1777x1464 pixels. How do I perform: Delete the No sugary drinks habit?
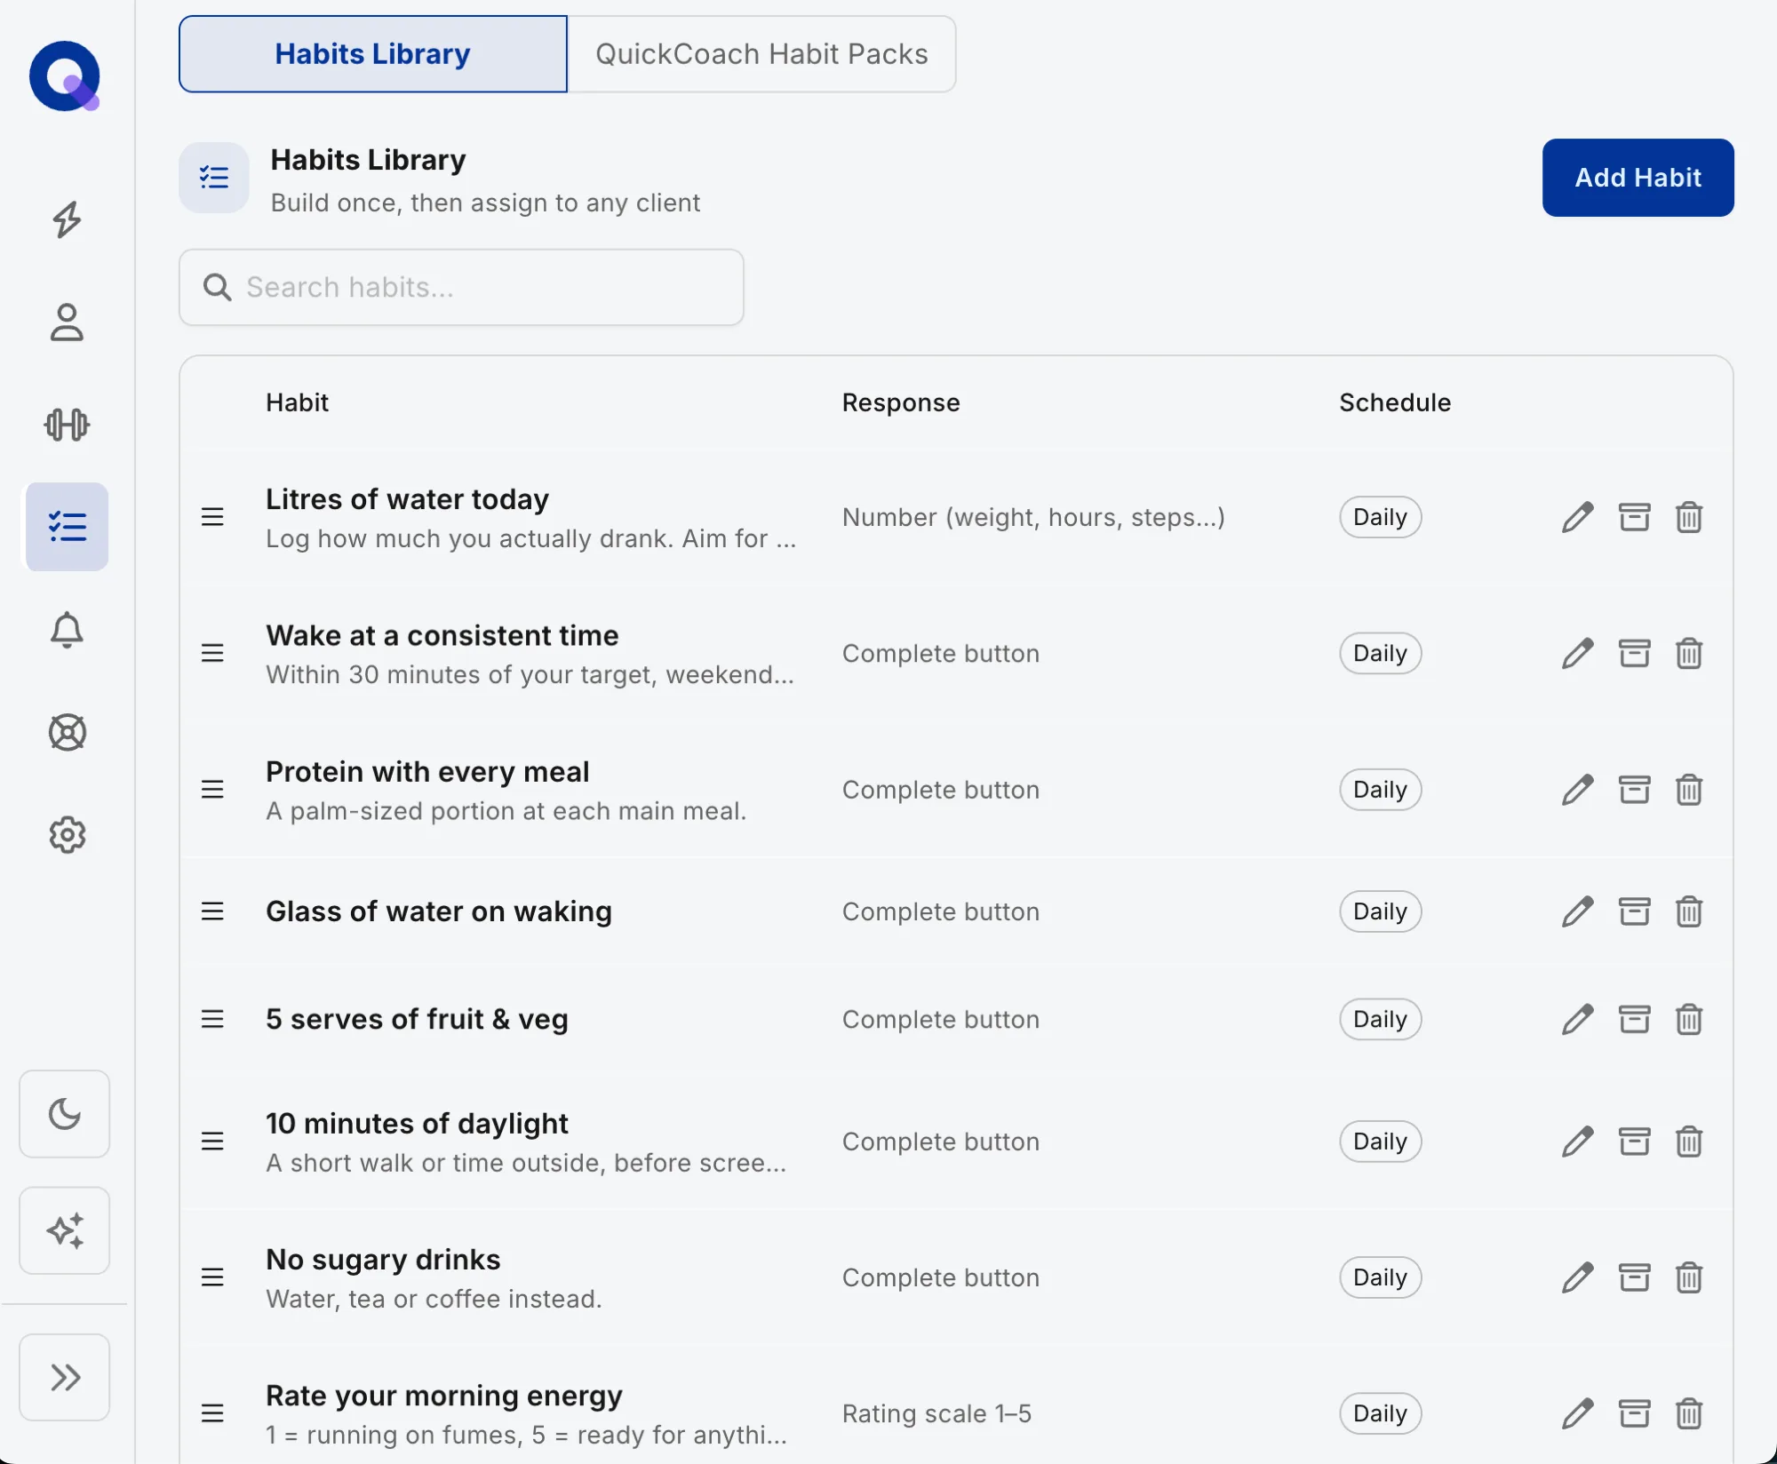(x=1688, y=1277)
